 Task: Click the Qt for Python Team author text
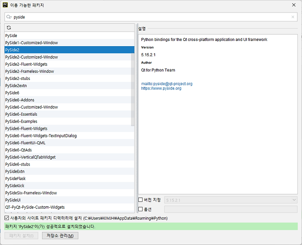158,70
